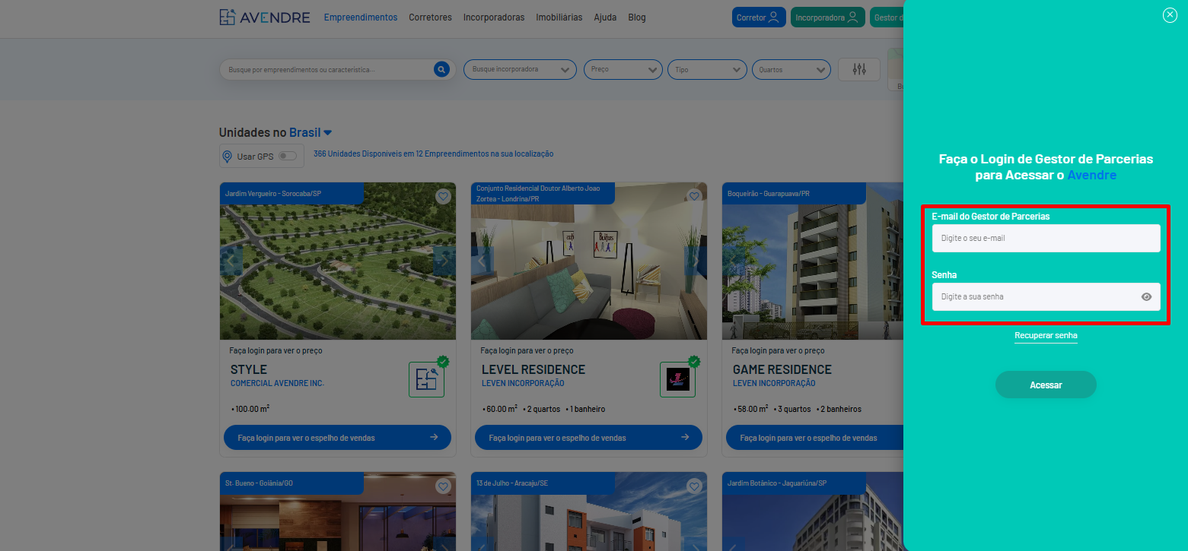The image size is (1188, 551).
Task: Click the 366 Unidades Disponíveis link
Action: (x=433, y=154)
